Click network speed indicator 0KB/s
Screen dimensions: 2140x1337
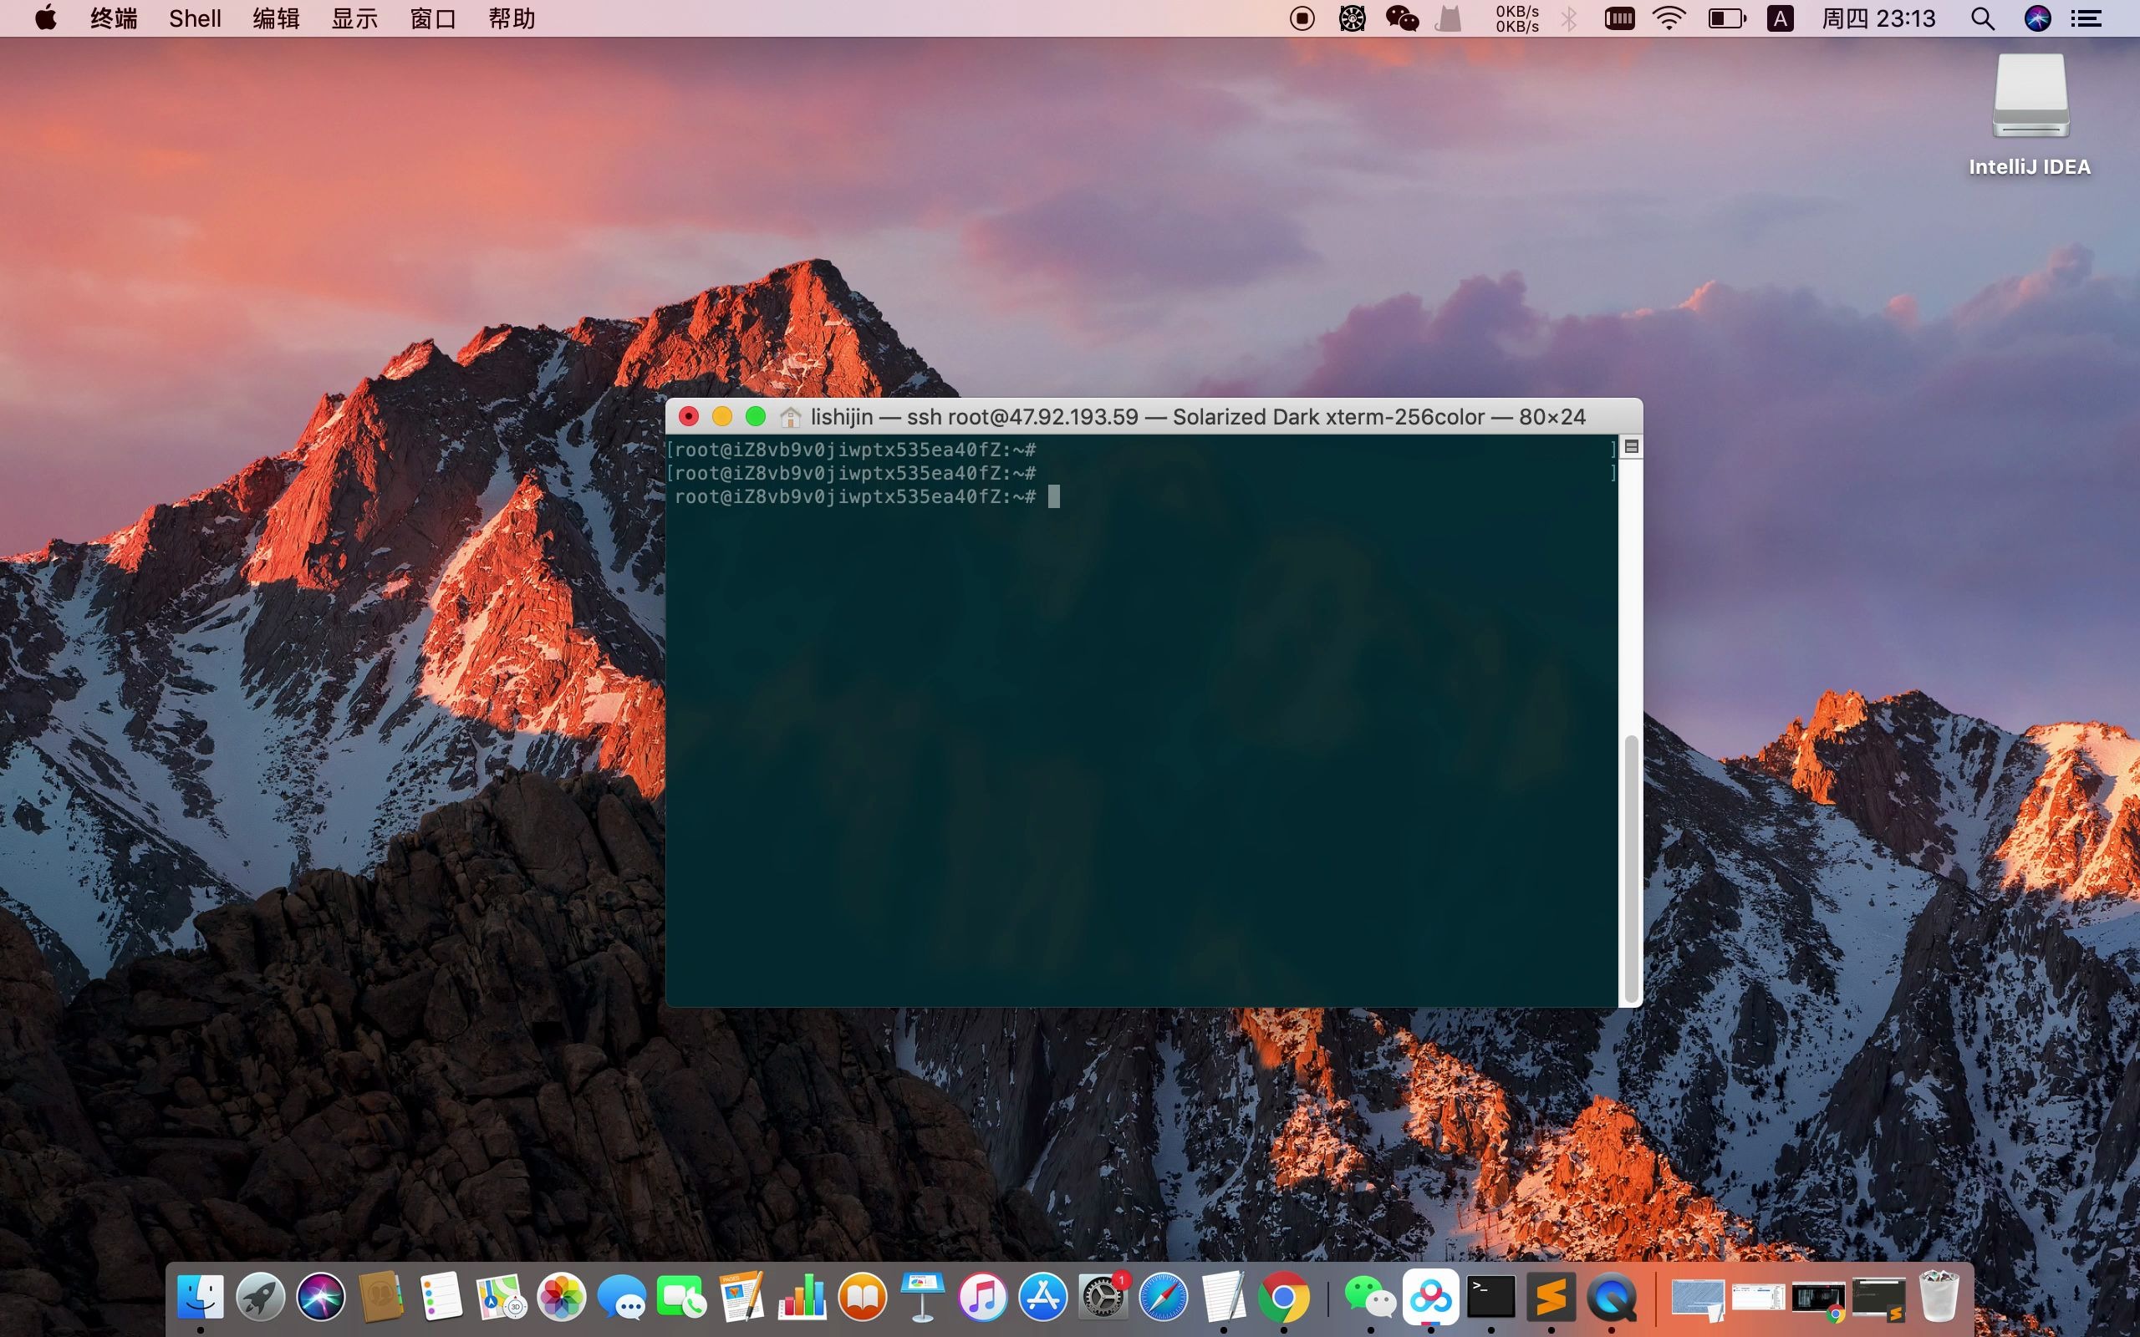point(1515,18)
